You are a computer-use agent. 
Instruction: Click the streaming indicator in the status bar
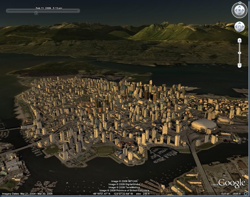coord(246,194)
